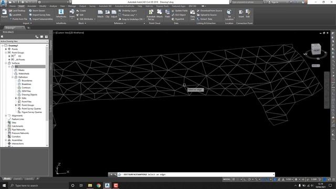Click the Hyperlink tool
336x189 pixels.
point(178,19)
